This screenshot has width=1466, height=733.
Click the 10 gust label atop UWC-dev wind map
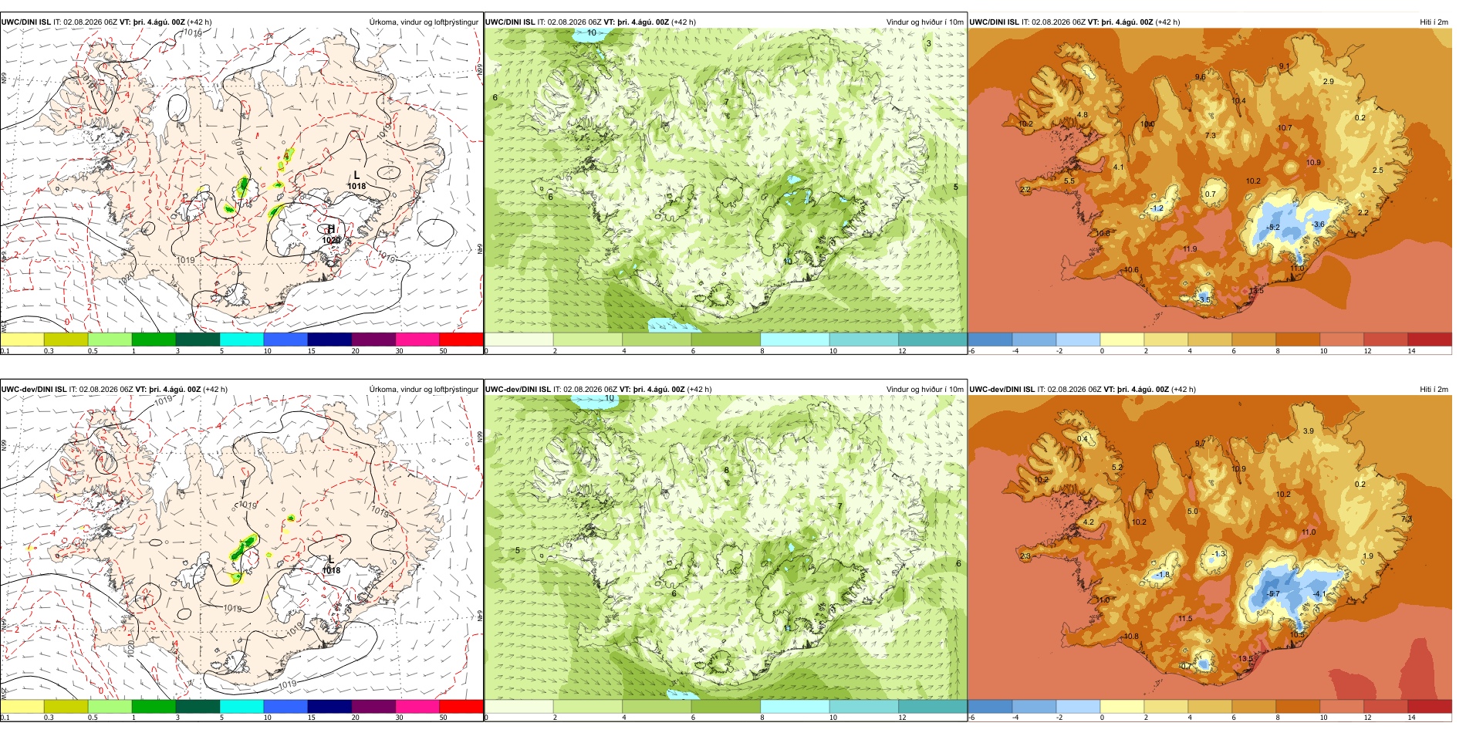coord(610,398)
